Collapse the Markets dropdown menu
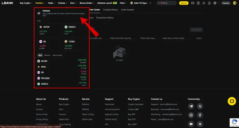The image size is (239, 128). (40, 3)
